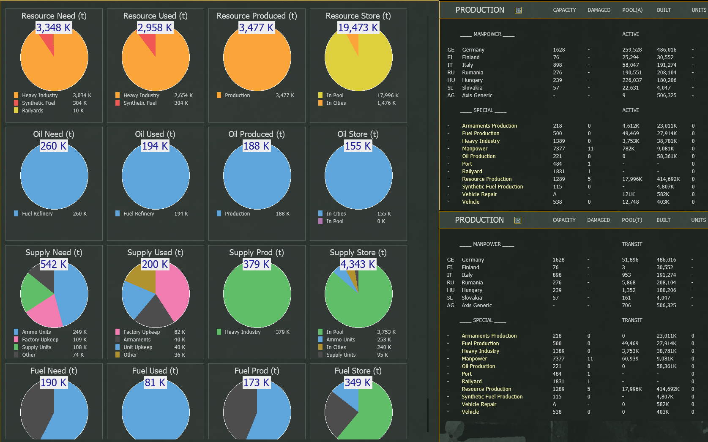Click the green Heavy Industry swatch under Supply Prod

pyautogui.click(x=219, y=332)
